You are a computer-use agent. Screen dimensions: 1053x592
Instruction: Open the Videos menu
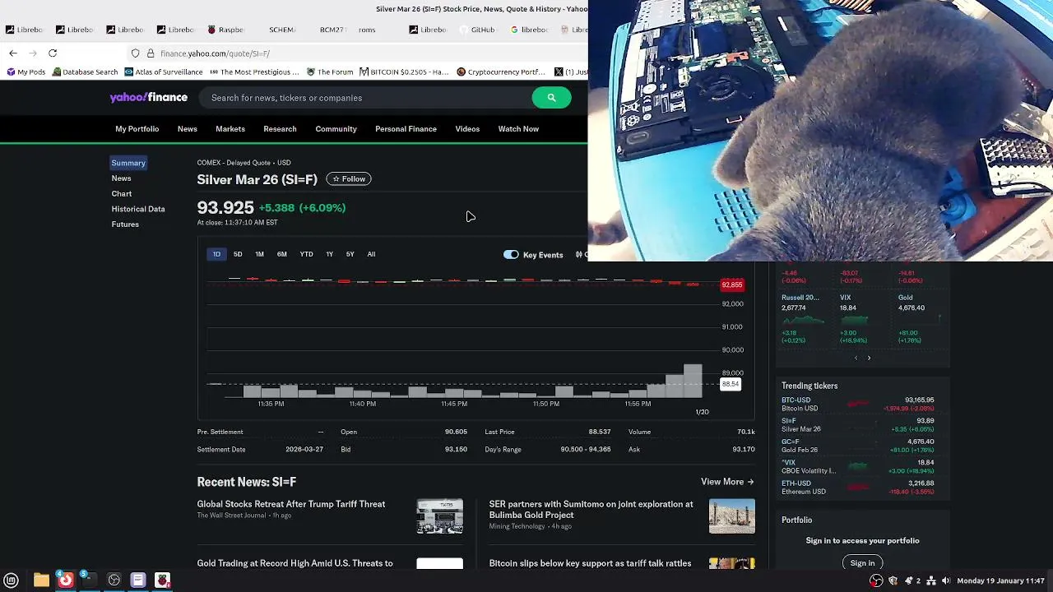[467, 129]
